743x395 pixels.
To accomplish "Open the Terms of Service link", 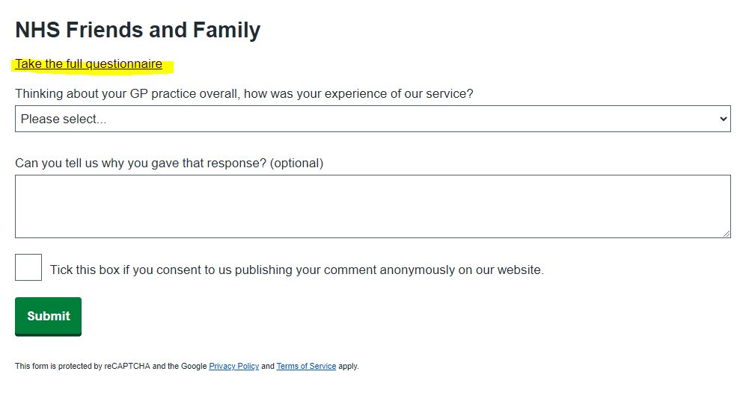I will 306,367.
